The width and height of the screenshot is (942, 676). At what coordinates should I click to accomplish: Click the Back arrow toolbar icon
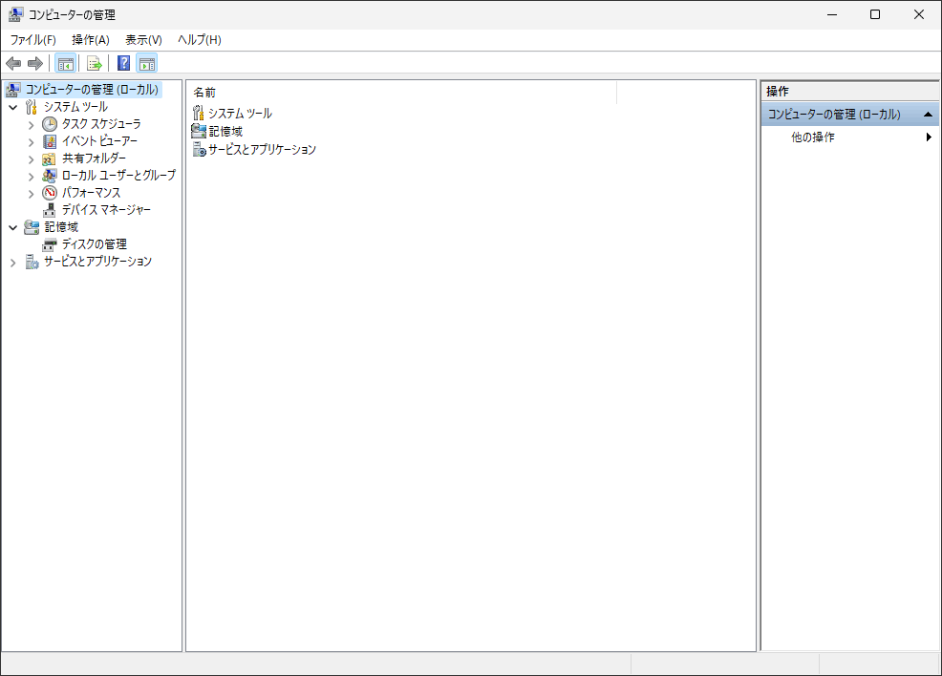[x=13, y=63]
